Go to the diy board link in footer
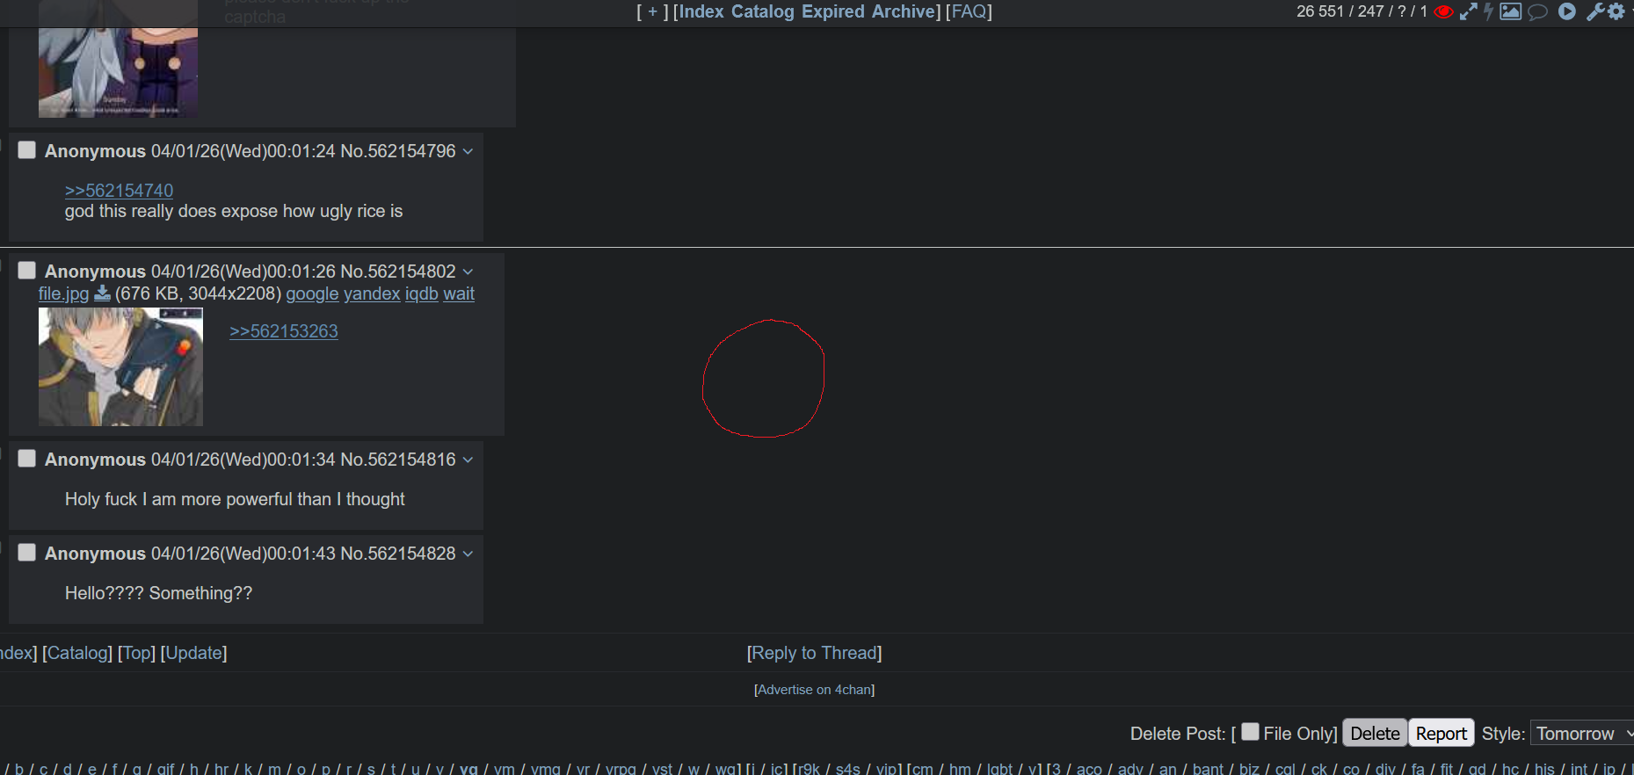This screenshot has width=1634, height=775. (x=1385, y=769)
